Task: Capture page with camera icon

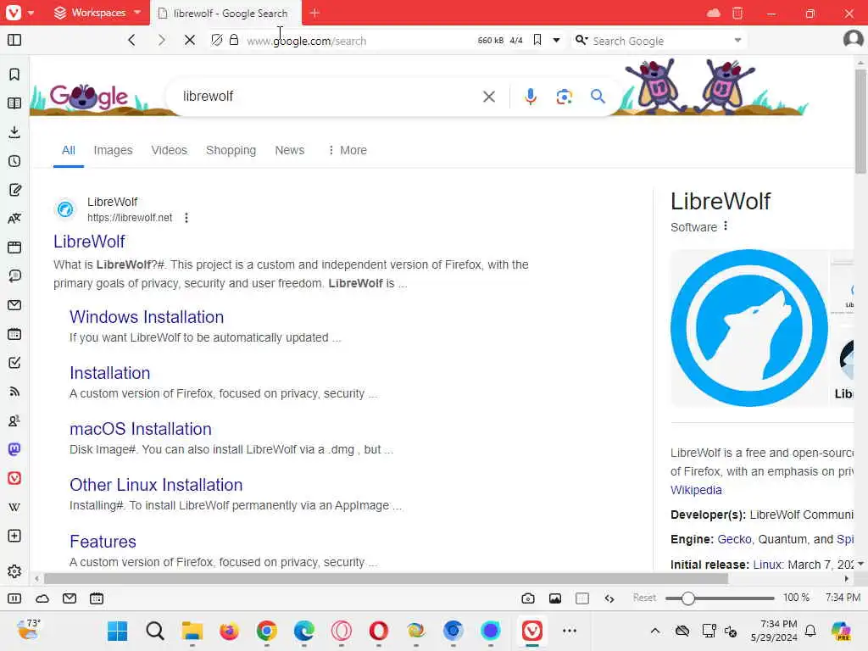Action: (x=528, y=598)
